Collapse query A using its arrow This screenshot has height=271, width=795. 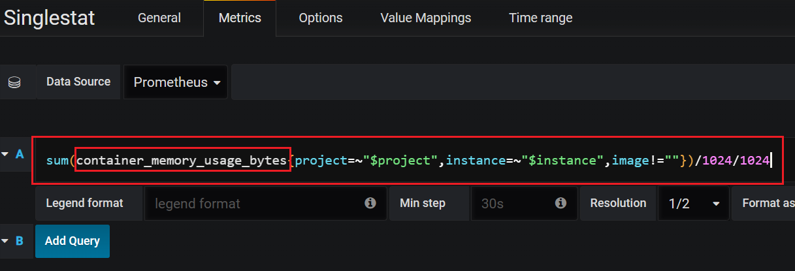(x=5, y=154)
